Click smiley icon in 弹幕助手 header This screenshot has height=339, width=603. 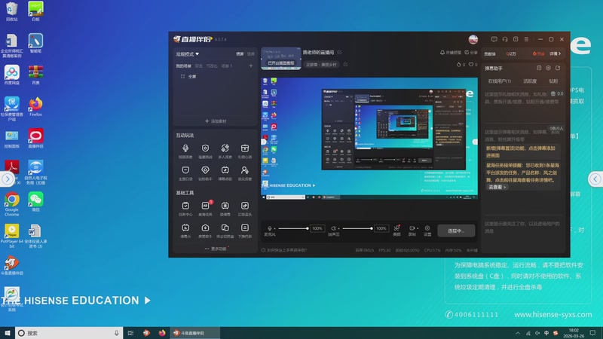tap(548, 68)
